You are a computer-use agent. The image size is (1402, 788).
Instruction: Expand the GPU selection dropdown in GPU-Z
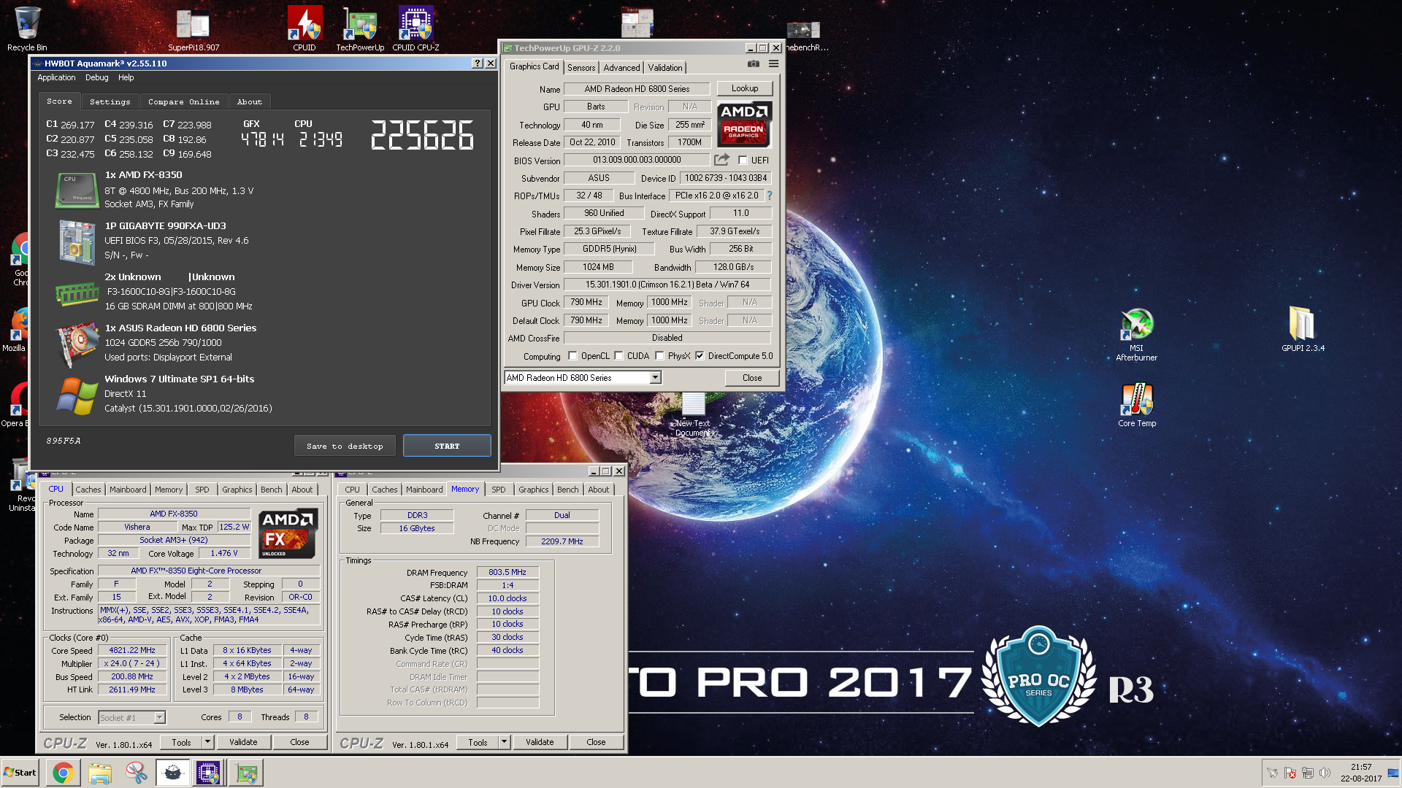coord(655,378)
